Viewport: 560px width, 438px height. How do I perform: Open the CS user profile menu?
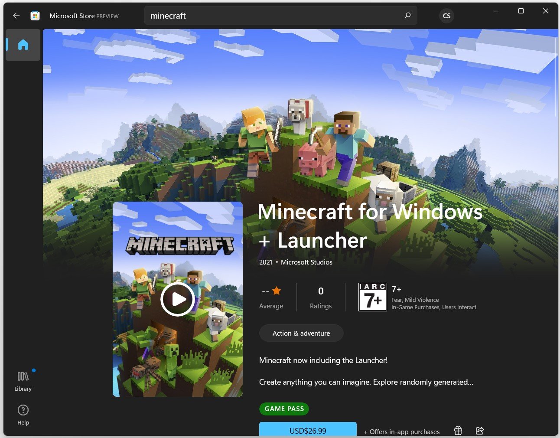coord(447,16)
